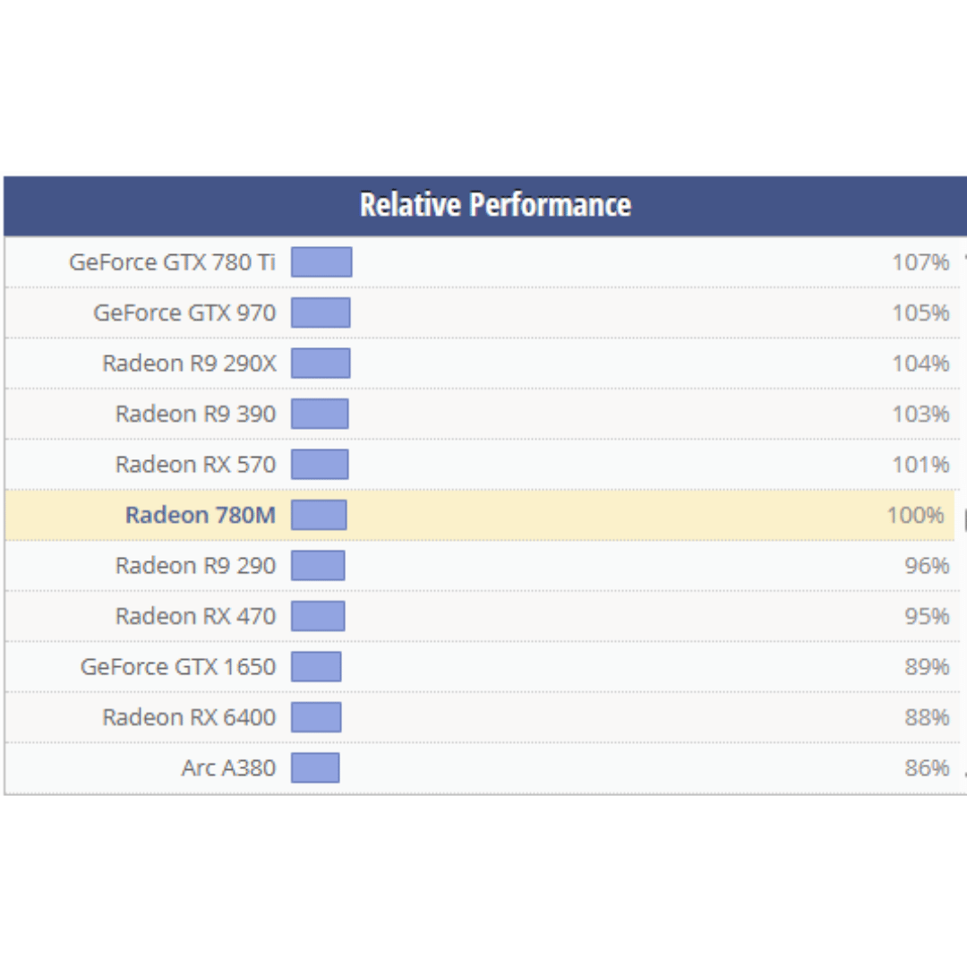Viewport: 967px width, 967px height.
Task: Open the Radeon R9 290 link
Action: click(195, 566)
